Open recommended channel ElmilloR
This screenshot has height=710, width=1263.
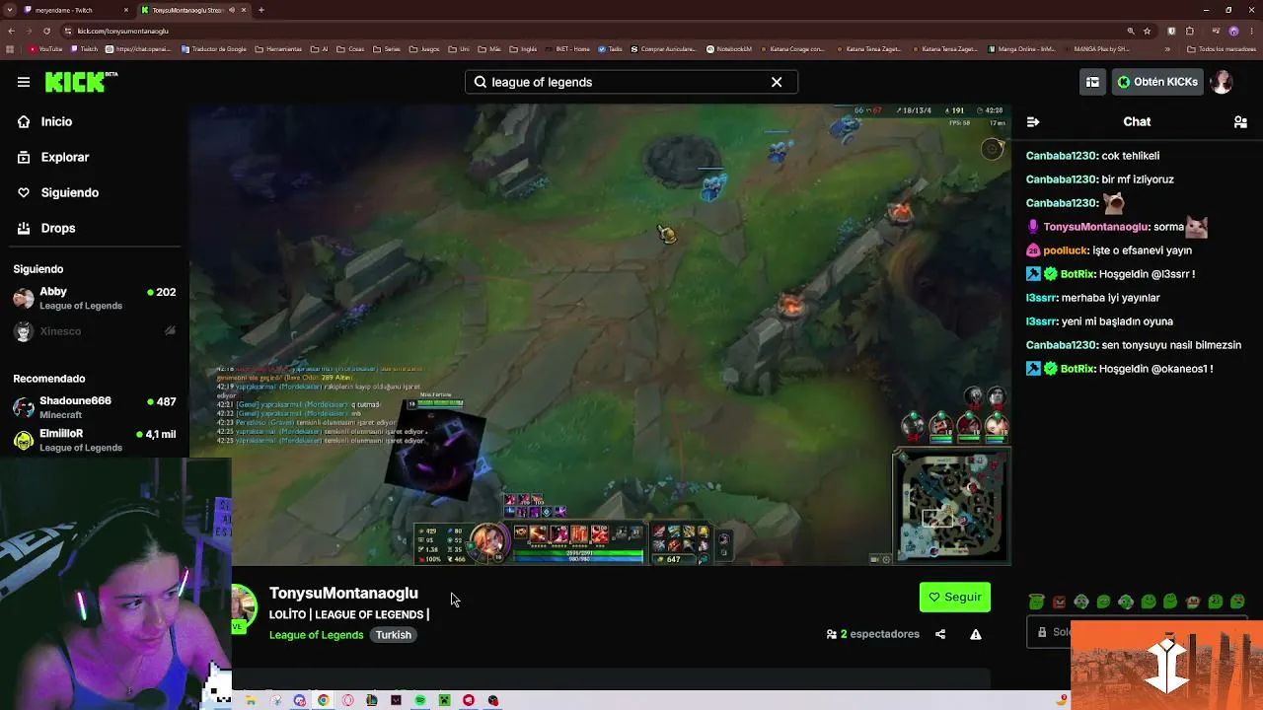(x=95, y=440)
